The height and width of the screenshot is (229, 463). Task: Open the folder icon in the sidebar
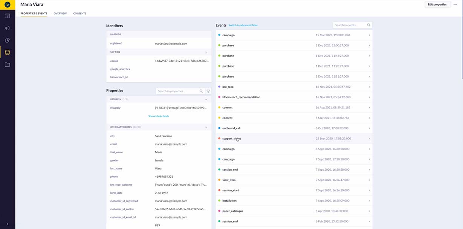7,64
